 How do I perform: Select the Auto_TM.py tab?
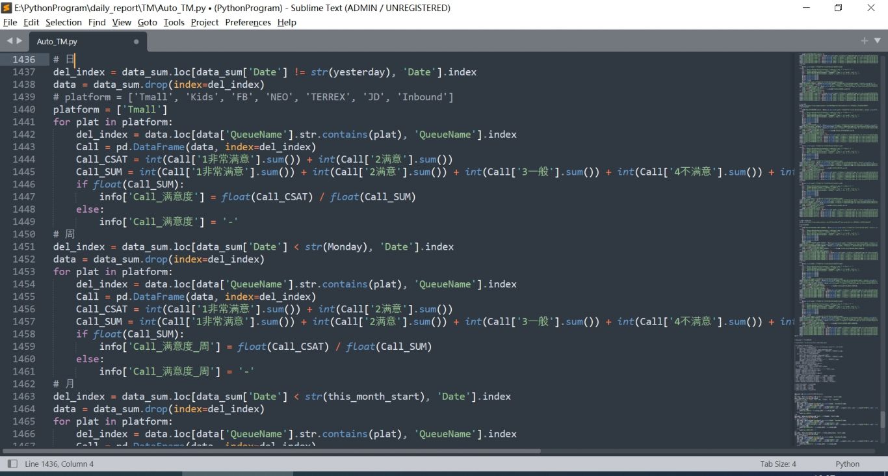pyautogui.click(x=88, y=42)
